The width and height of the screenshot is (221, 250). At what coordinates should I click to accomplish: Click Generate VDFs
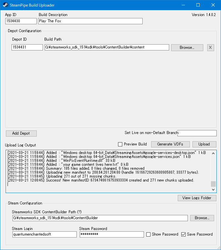coord(170,144)
